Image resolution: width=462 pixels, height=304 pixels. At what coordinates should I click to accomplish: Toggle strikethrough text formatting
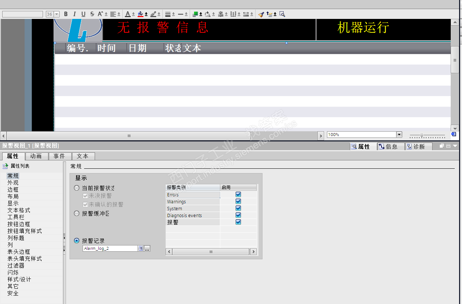click(92, 14)
